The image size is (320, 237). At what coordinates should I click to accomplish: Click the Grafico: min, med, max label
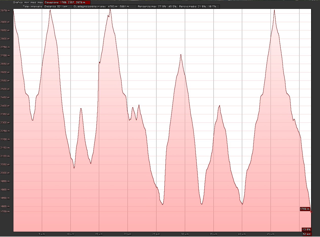[28, 3]
